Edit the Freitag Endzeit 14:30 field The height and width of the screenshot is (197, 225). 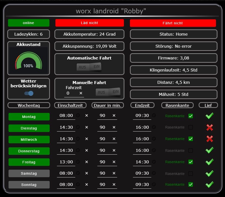142,162
